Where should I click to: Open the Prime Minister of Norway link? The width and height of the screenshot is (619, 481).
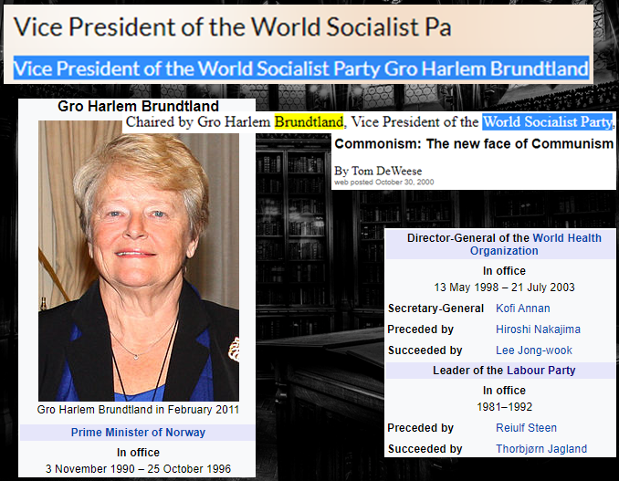point(138,433)
